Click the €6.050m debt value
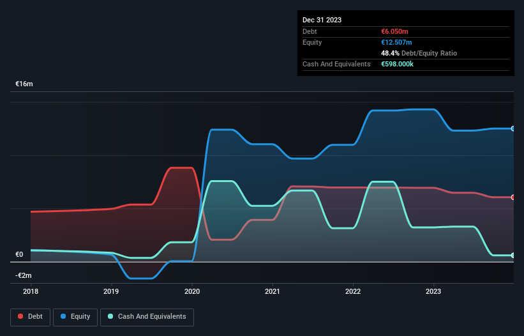Image resolution: width=524 pixels, height=336 pixels. pos(394,31)
